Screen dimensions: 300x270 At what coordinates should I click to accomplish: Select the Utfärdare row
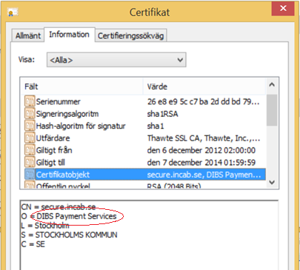pos(145,138)
